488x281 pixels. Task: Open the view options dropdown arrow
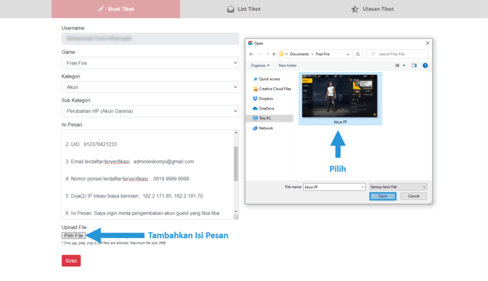pos(404,65)
